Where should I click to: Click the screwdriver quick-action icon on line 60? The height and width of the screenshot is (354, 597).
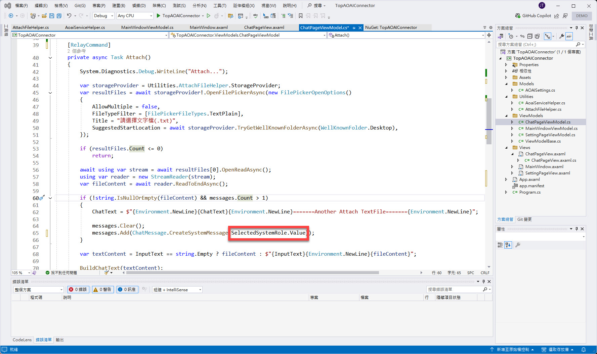coord(42,198)
